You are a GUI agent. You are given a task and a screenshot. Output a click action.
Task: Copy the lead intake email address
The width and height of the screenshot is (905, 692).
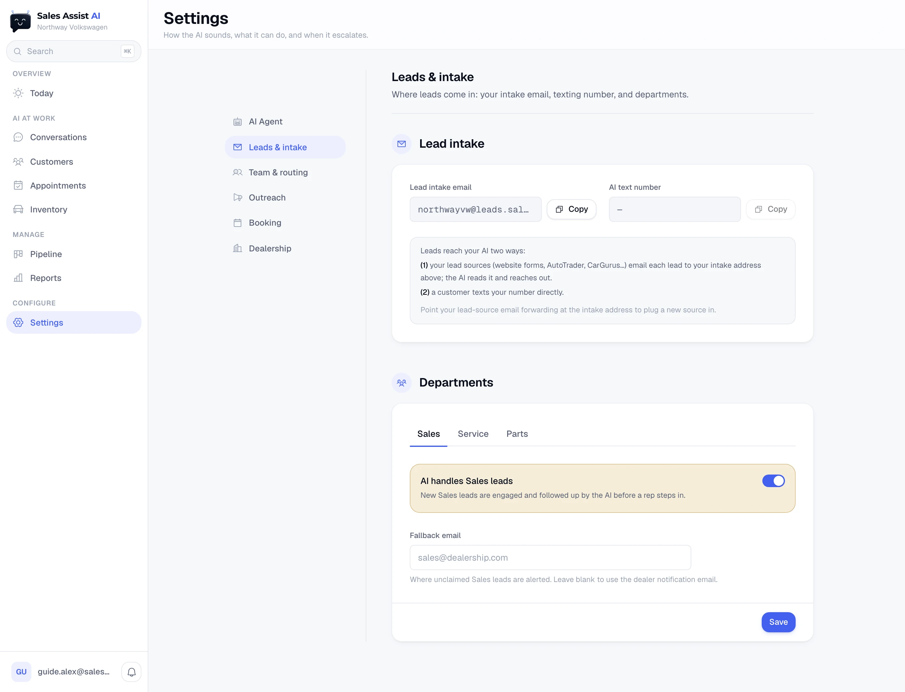click(x=571, y=209)
